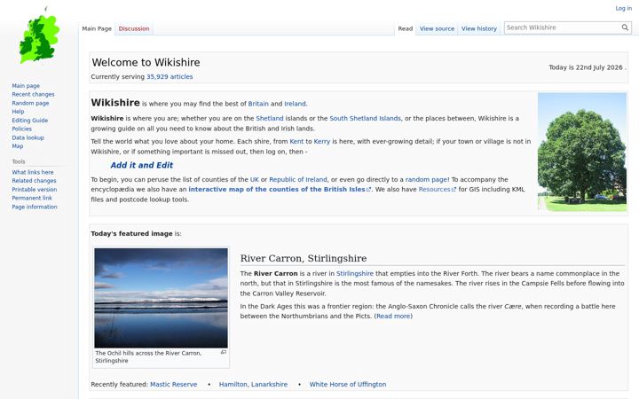Click the random page! link in text

pos(427,179)
